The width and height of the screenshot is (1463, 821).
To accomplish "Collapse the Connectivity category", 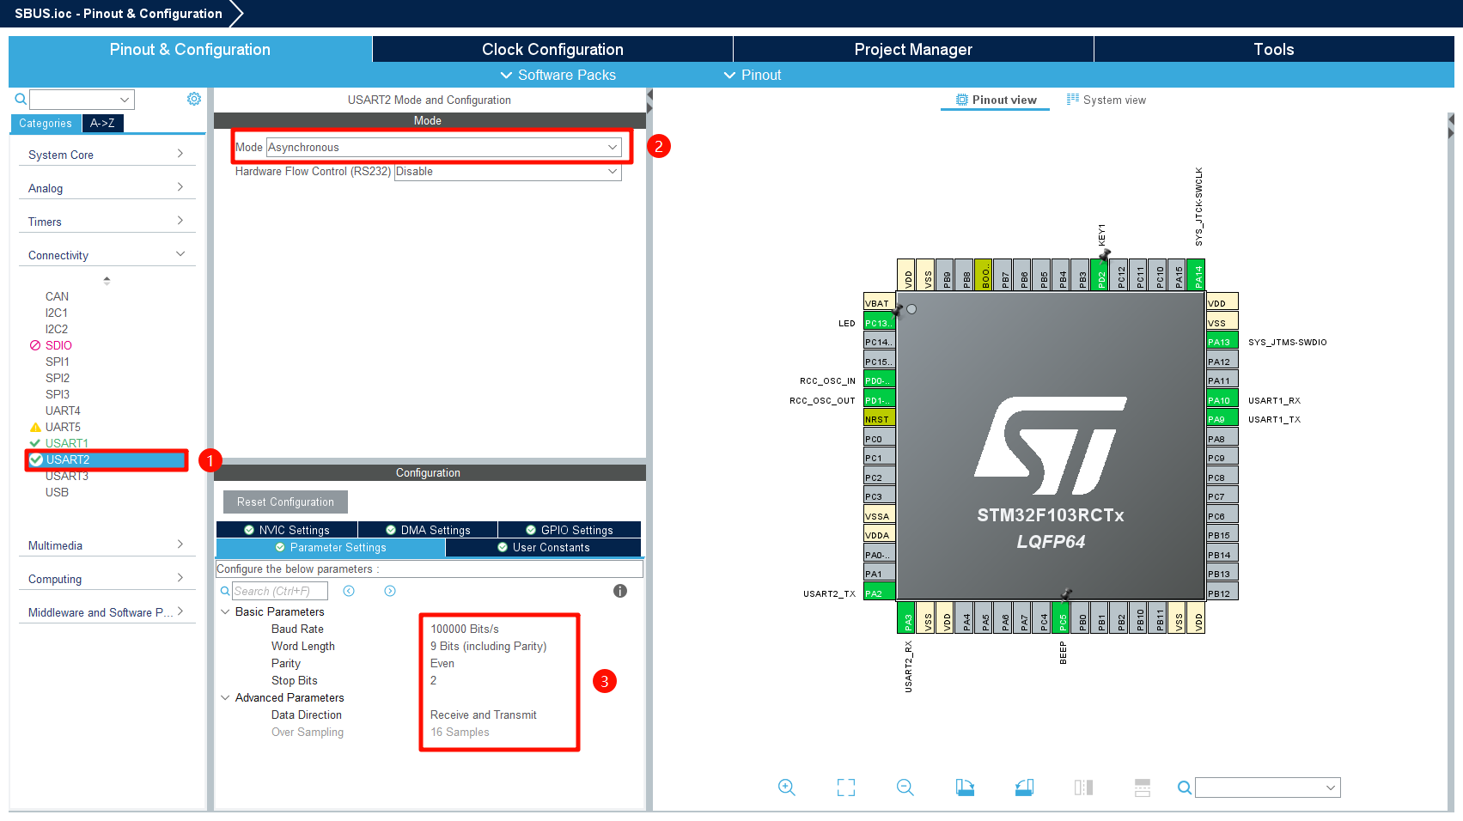I will [x=107, y=255].
